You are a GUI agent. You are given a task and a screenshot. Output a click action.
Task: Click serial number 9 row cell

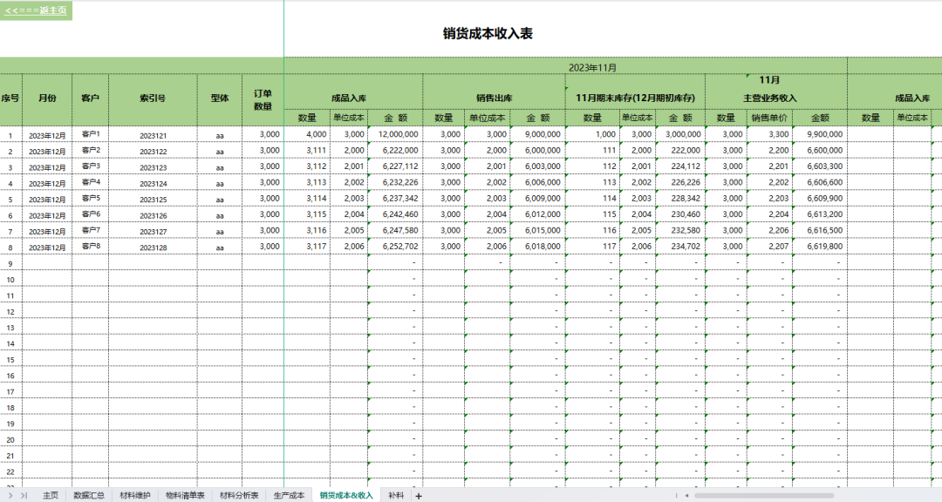tap(10, 263)
